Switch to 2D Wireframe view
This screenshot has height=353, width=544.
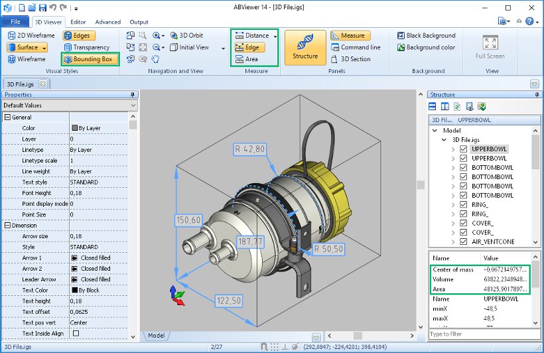pos(31,35)
